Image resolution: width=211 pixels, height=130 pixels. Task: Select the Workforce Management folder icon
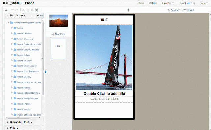tap(12, 23)
